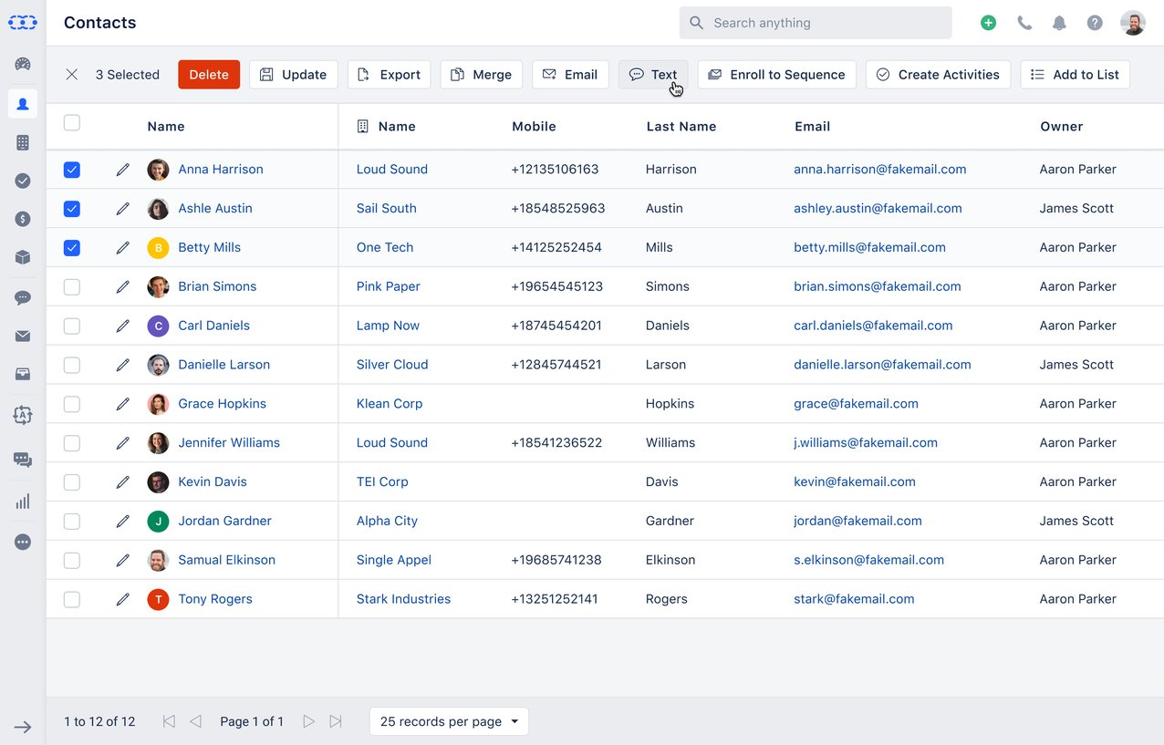1164x745 pixels.
Task: Click the edit pencil for Brian Simons
Action: (122, 286)
